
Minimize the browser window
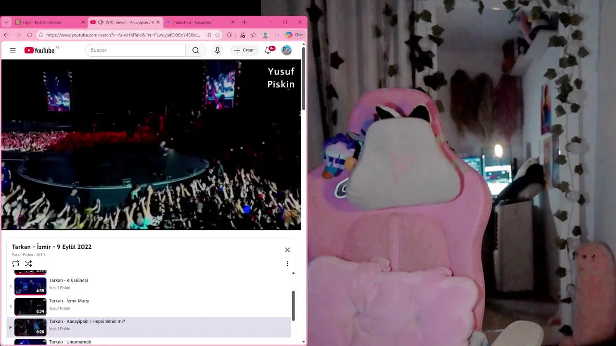coord(270,22)
